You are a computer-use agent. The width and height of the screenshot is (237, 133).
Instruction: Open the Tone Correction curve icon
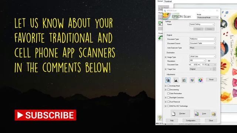pyautogui.click(x=184, y=80)
